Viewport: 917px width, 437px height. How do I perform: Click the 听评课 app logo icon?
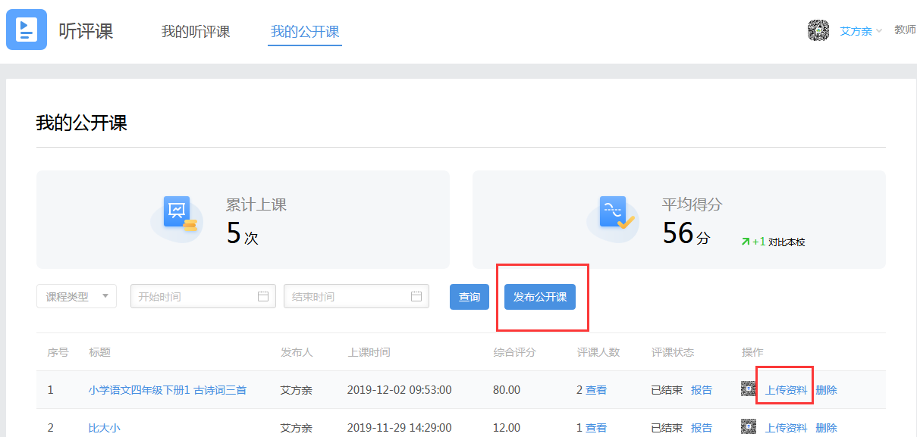pos(27,30)
